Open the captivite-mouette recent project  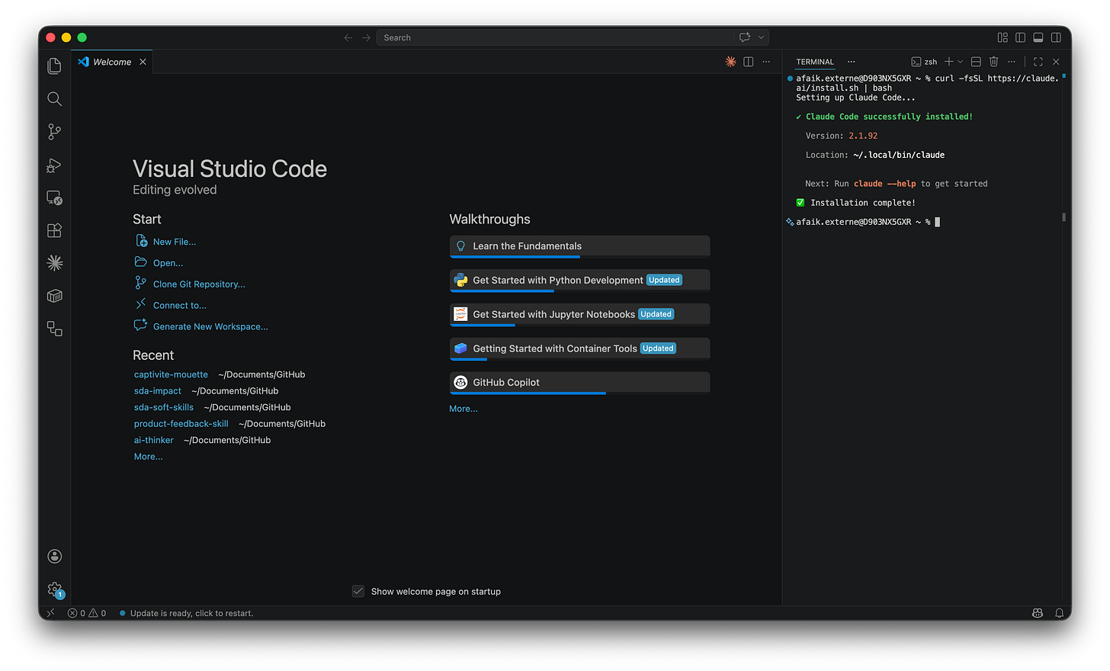click(170, 374)
